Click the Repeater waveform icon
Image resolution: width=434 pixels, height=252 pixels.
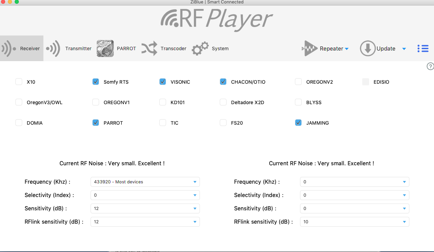click(x=310, y=48)
